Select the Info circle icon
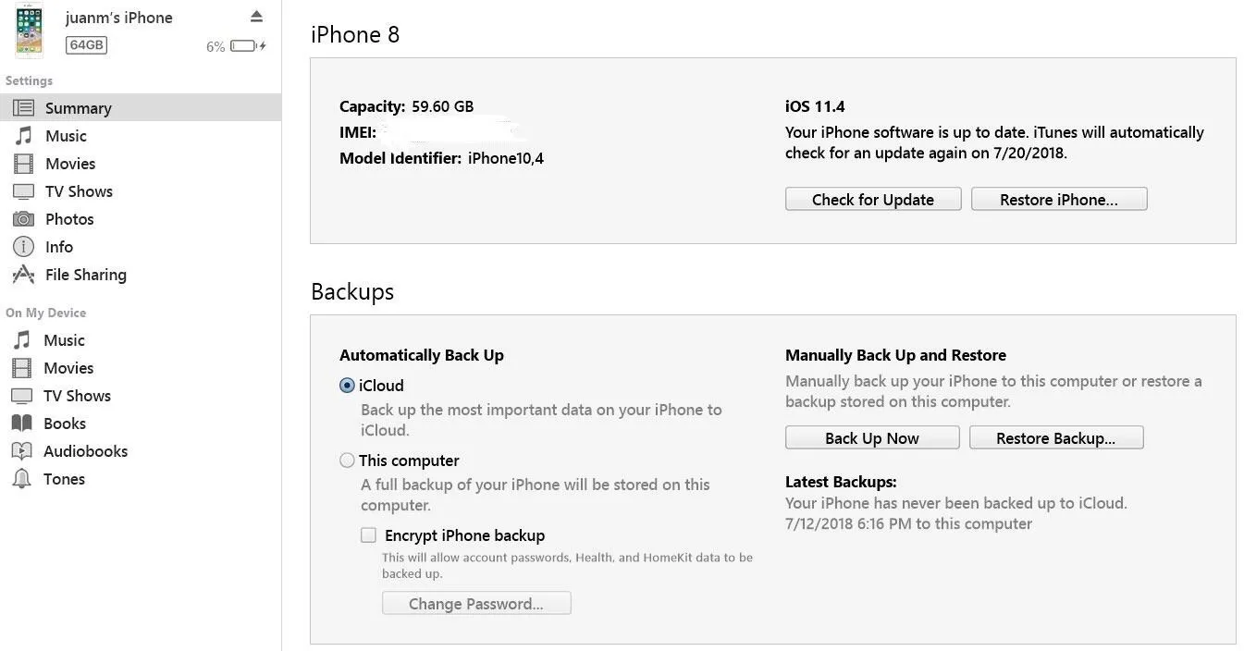Viewport: 1244px width, 651px height. point(23,247)
